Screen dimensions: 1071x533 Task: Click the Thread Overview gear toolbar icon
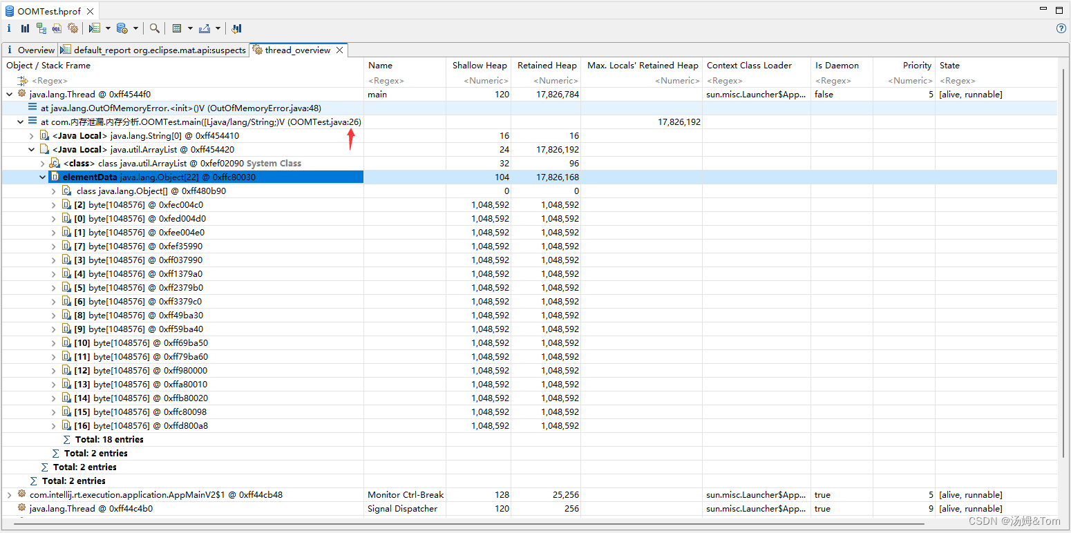click(73, 28)
